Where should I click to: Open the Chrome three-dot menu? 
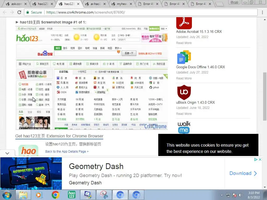click(262, 12)
